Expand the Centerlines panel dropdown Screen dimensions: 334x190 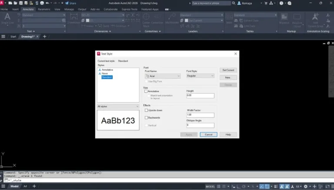153,31
